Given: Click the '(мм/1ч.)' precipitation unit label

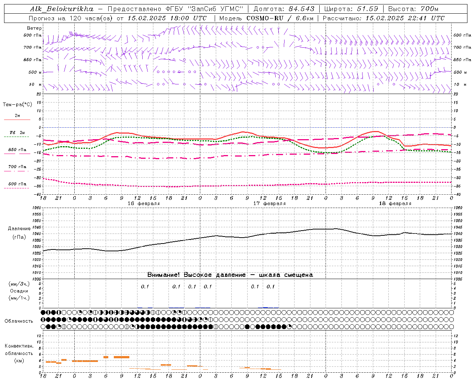Looking at the screenshot, I should click(19, 298).
